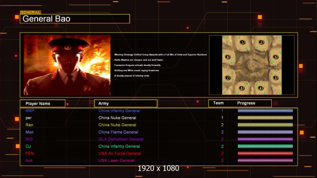
Task: Click KRP's China Infantry General army
Action: point(119,111)
